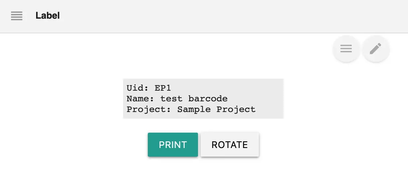Click empty gray space right of EP1
This screenshot has width=408, height=170.
227,88
